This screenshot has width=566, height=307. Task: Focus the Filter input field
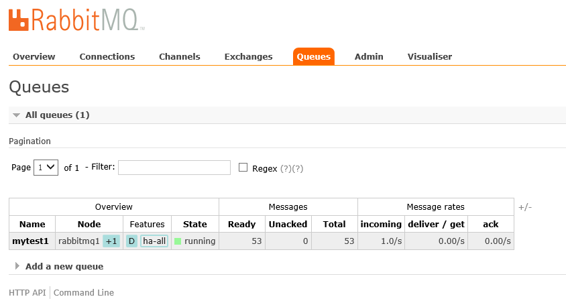(x=174, y=168)
